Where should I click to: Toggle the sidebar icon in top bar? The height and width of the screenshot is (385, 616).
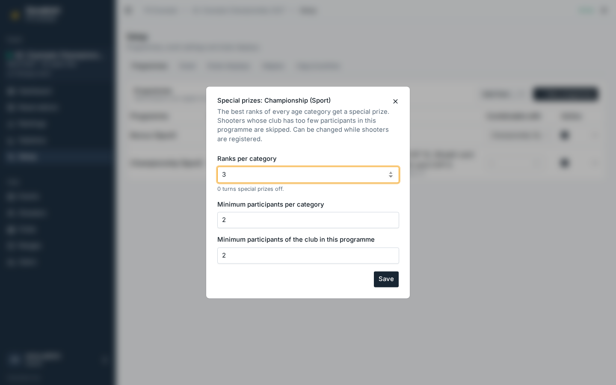128,10
